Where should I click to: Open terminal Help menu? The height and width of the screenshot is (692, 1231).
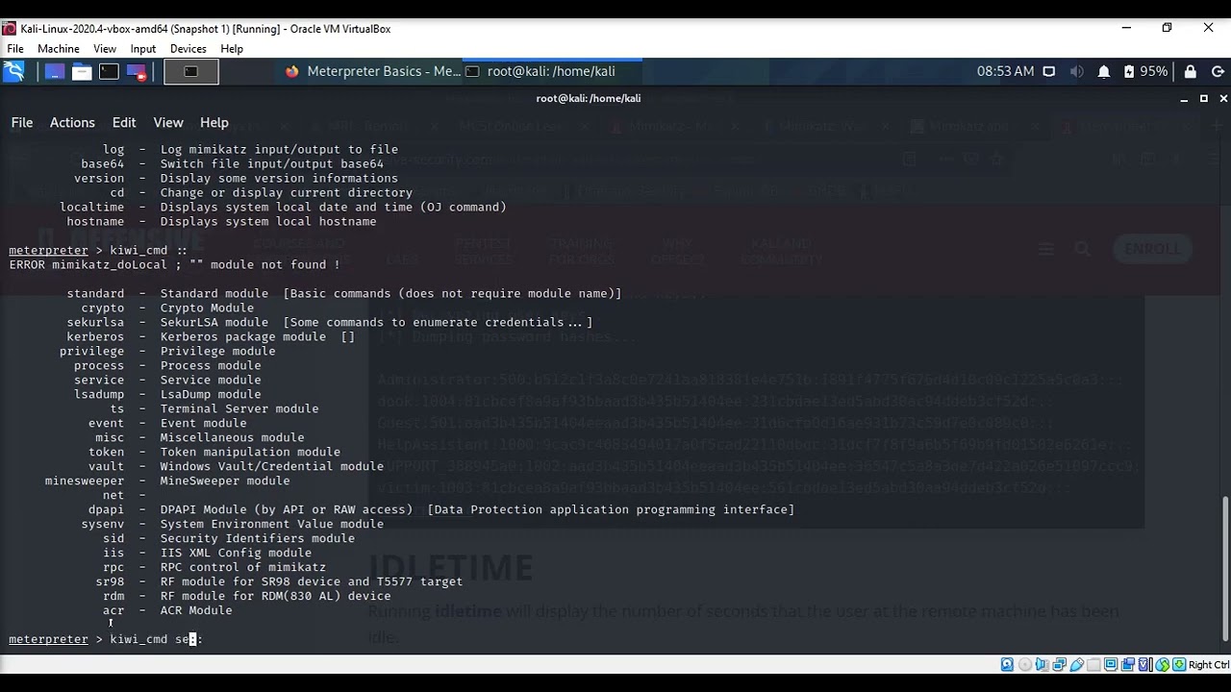(x=214, y=122)
